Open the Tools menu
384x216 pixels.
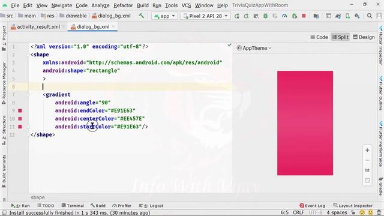[x=171, y=5]
